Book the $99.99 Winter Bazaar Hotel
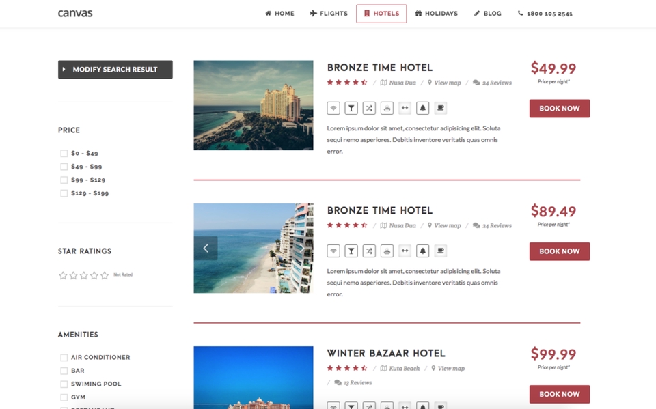The width and height of the screenshot is (656, 409). click(x=560, y=395)
